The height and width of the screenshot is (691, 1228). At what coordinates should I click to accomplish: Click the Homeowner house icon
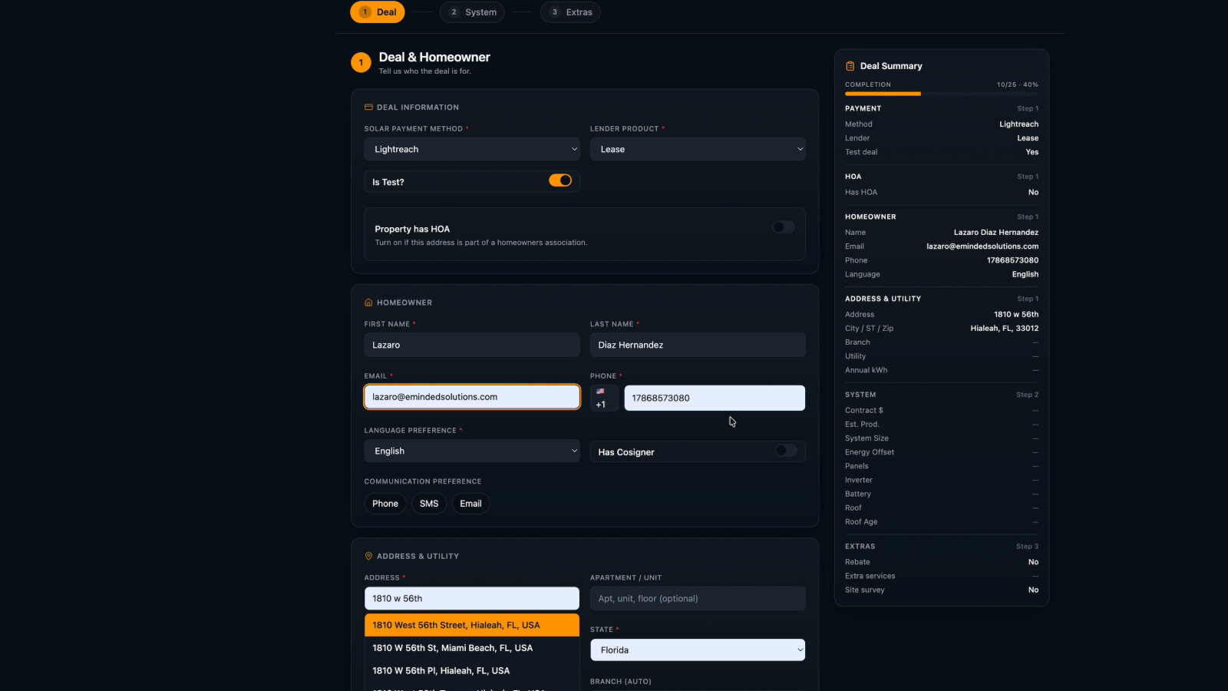[368, 303]
